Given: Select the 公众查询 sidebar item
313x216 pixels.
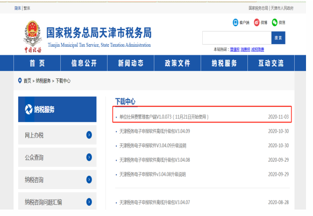Looking at the screenshot, I should coord(58,157).
